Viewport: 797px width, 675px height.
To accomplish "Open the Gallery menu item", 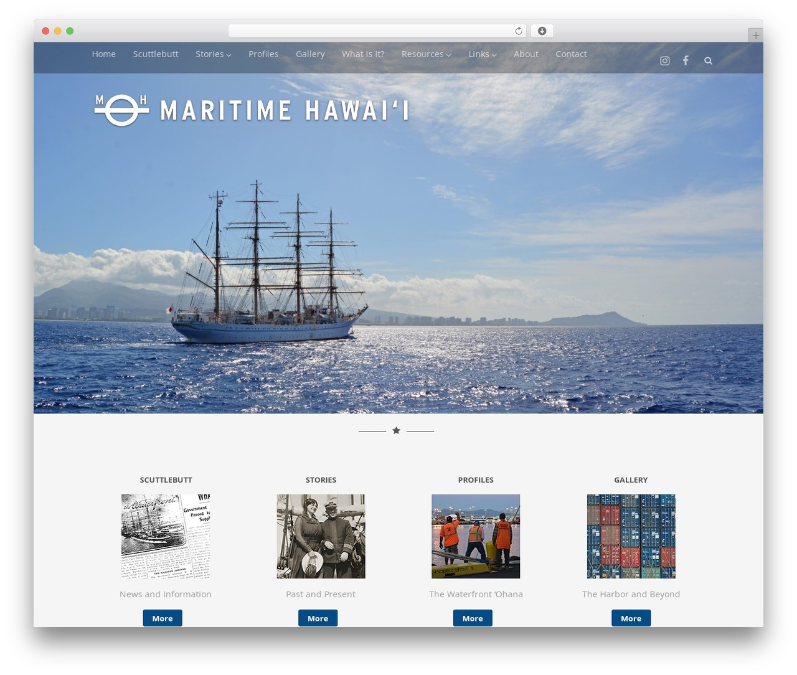I will coord(310,54).
